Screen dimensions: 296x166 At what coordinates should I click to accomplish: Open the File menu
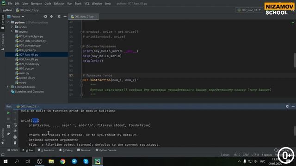(10, 4)
